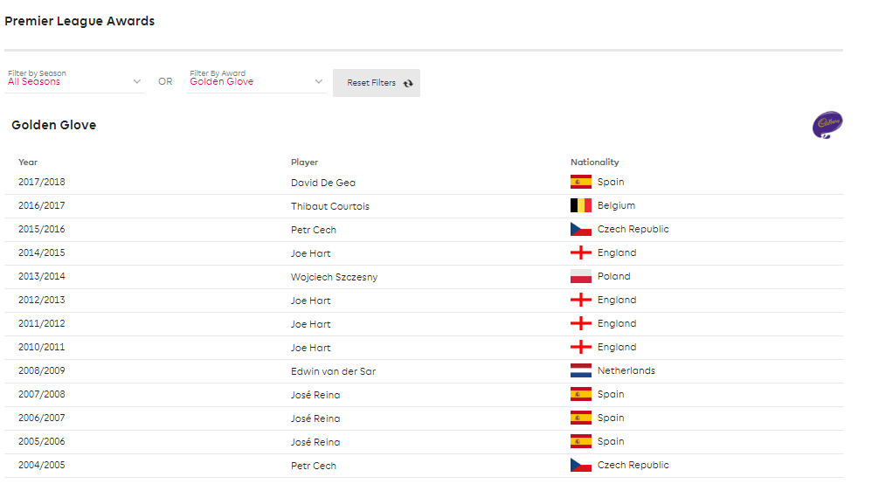
Task: Click the refresh icon in Reset Filters
Action: (x=408, y=83)
